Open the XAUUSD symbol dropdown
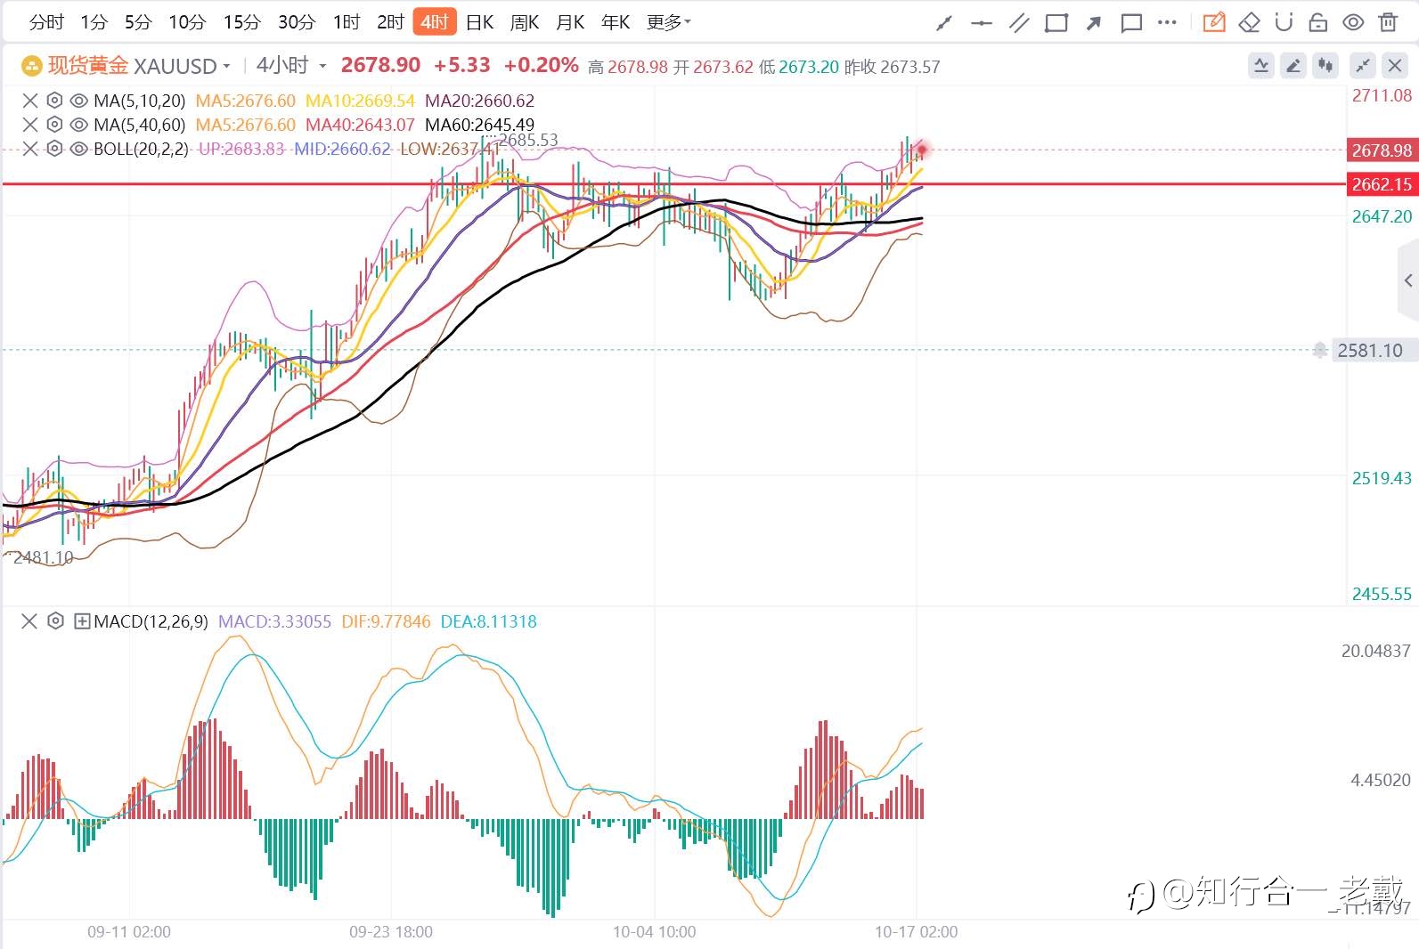 226,66
